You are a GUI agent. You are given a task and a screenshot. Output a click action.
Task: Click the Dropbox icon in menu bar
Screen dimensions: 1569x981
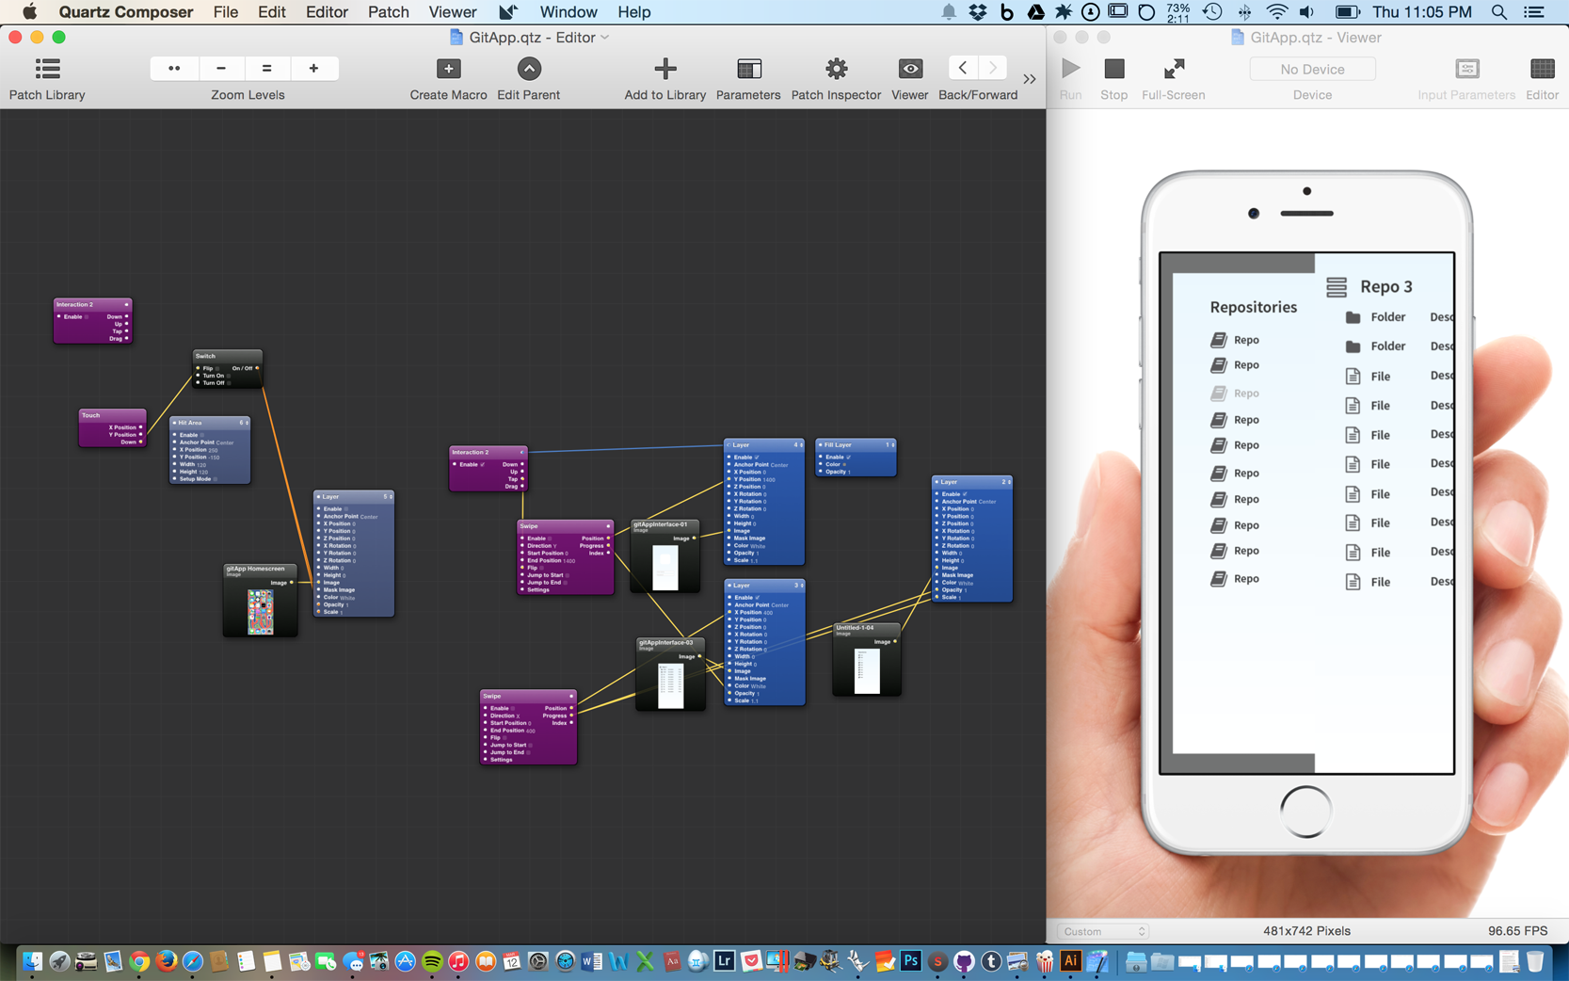[x=978, y=12]
